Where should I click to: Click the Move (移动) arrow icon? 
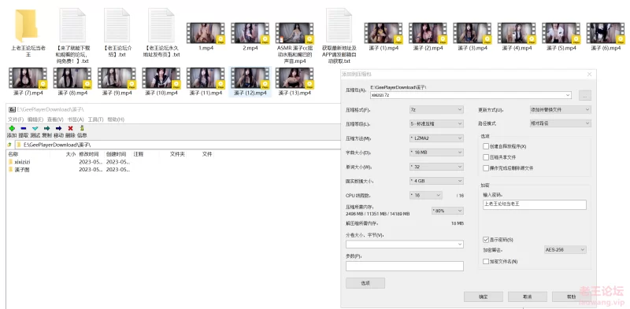tap(58, 128)
